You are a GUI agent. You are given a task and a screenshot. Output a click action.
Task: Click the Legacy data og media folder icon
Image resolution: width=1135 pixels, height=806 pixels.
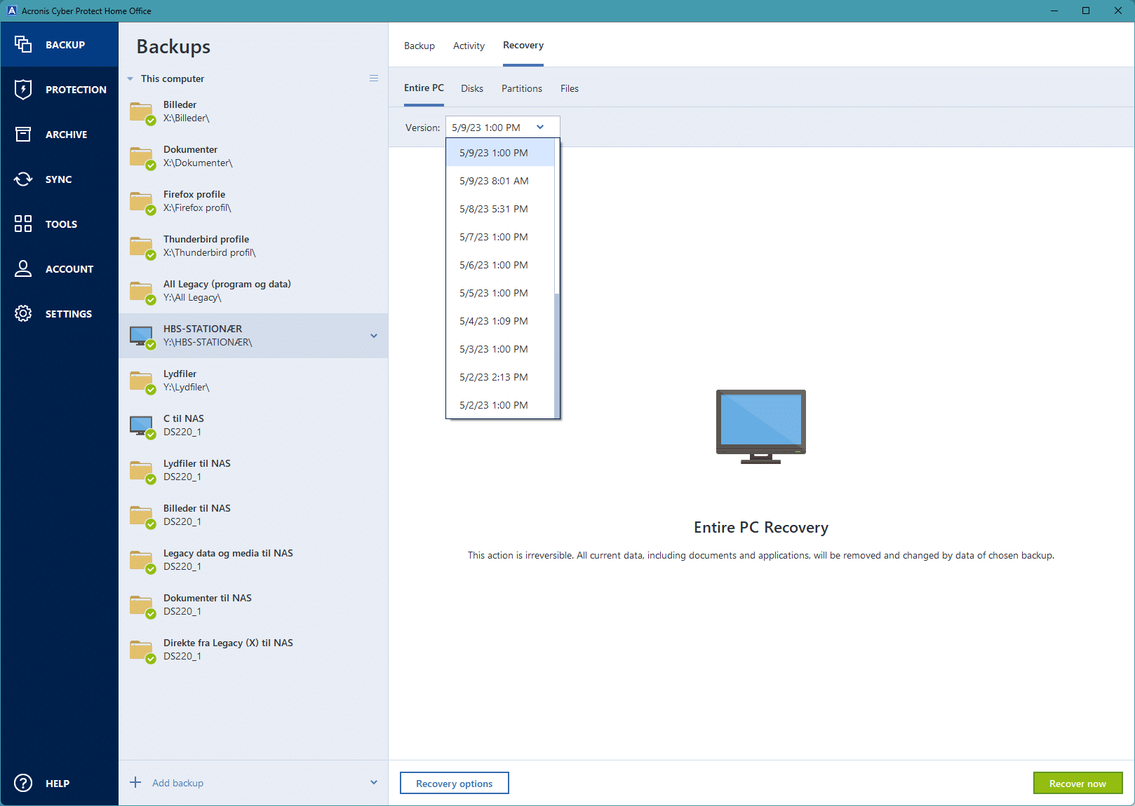pos(142,561)
